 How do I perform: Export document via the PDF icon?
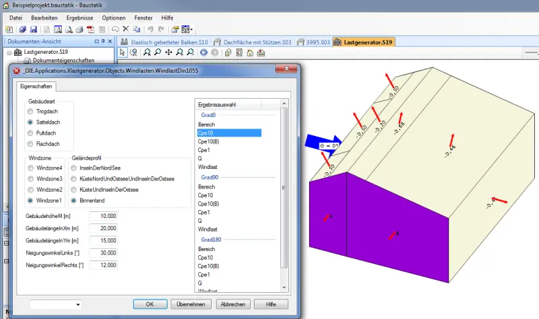[x=90, y=29]
